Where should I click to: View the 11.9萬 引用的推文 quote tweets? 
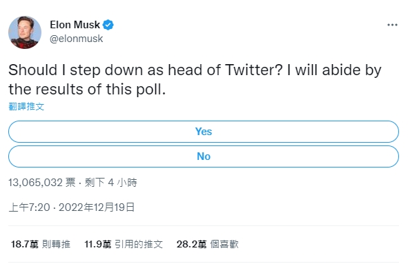(124, 244)
